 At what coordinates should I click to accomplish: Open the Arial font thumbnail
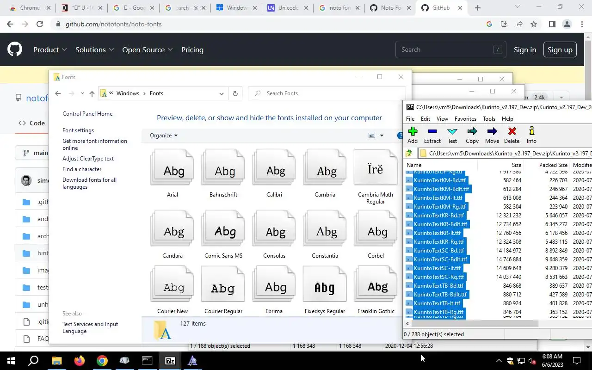coord(173,168)
